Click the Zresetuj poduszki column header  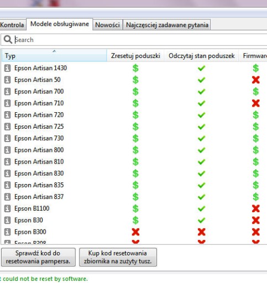tap(135, 56)
